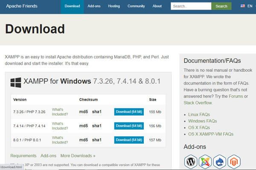
Task: Select the Download nav tab
Action: point(72,6)
